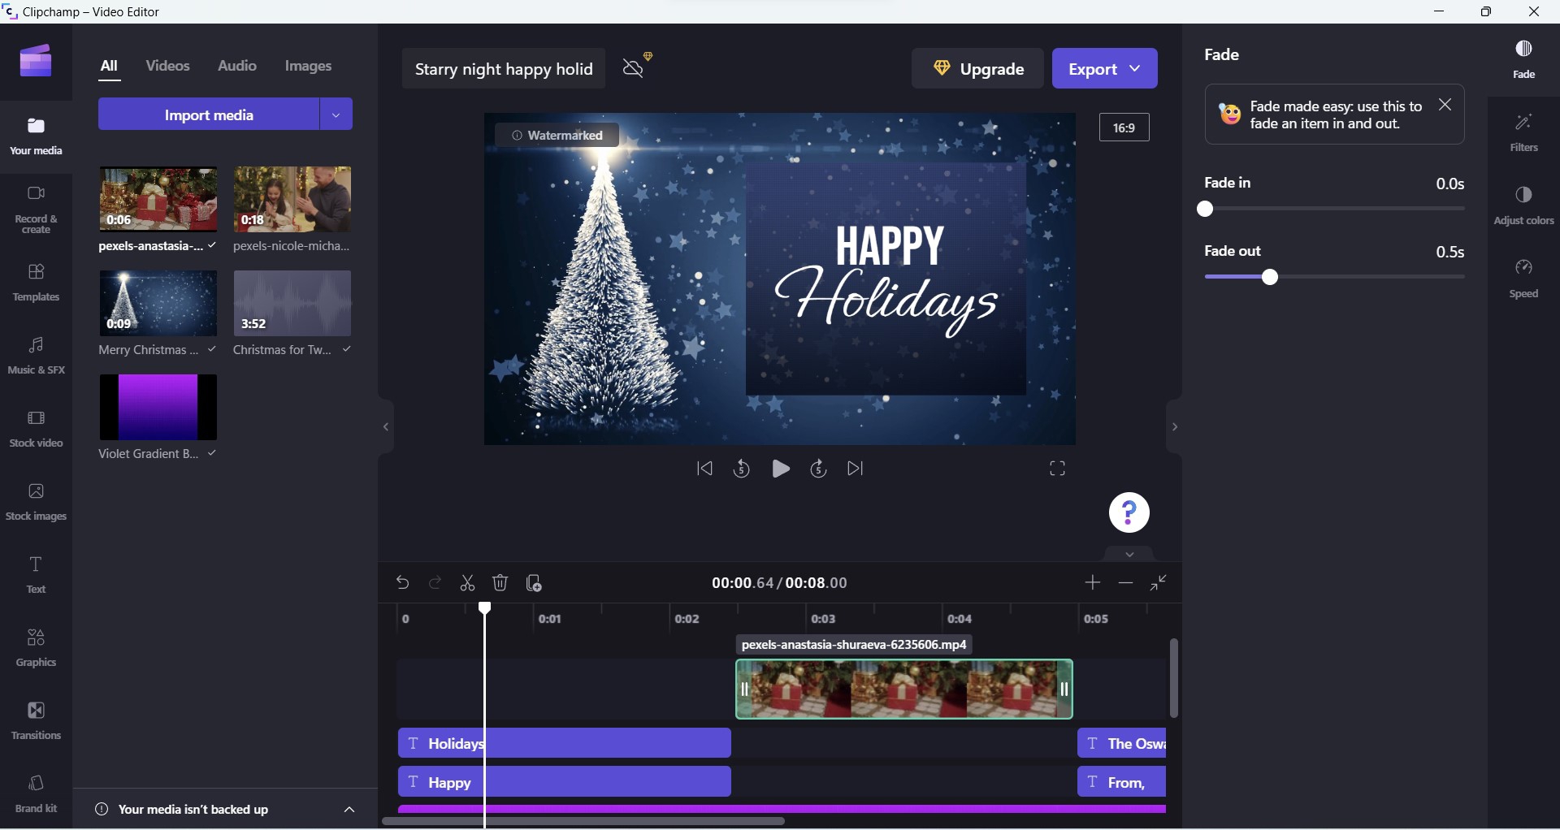This screenshot has width=1560, height=830.
Task: Open the Brand kit panel
Action: pos(36,793)
